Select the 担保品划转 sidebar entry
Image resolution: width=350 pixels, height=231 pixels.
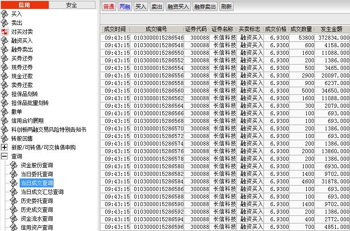[x=25, y=94]
